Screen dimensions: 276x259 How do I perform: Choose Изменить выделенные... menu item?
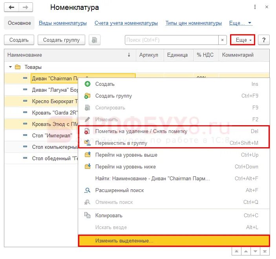174,240
